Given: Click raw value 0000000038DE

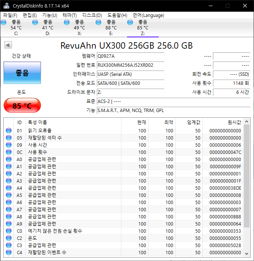Looking at the screenshot, I should pos(225,188).
